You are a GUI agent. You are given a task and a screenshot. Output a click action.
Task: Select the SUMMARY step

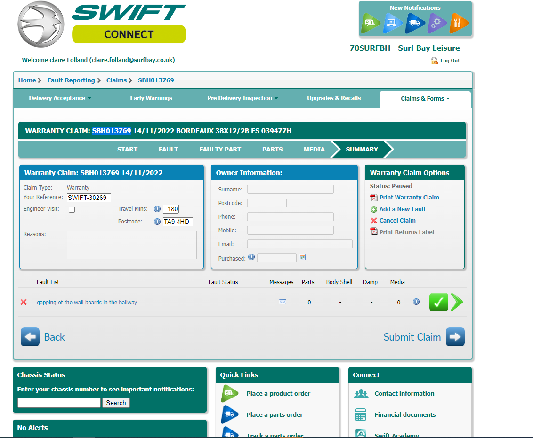pyautogui.click(x=362, y=150)
